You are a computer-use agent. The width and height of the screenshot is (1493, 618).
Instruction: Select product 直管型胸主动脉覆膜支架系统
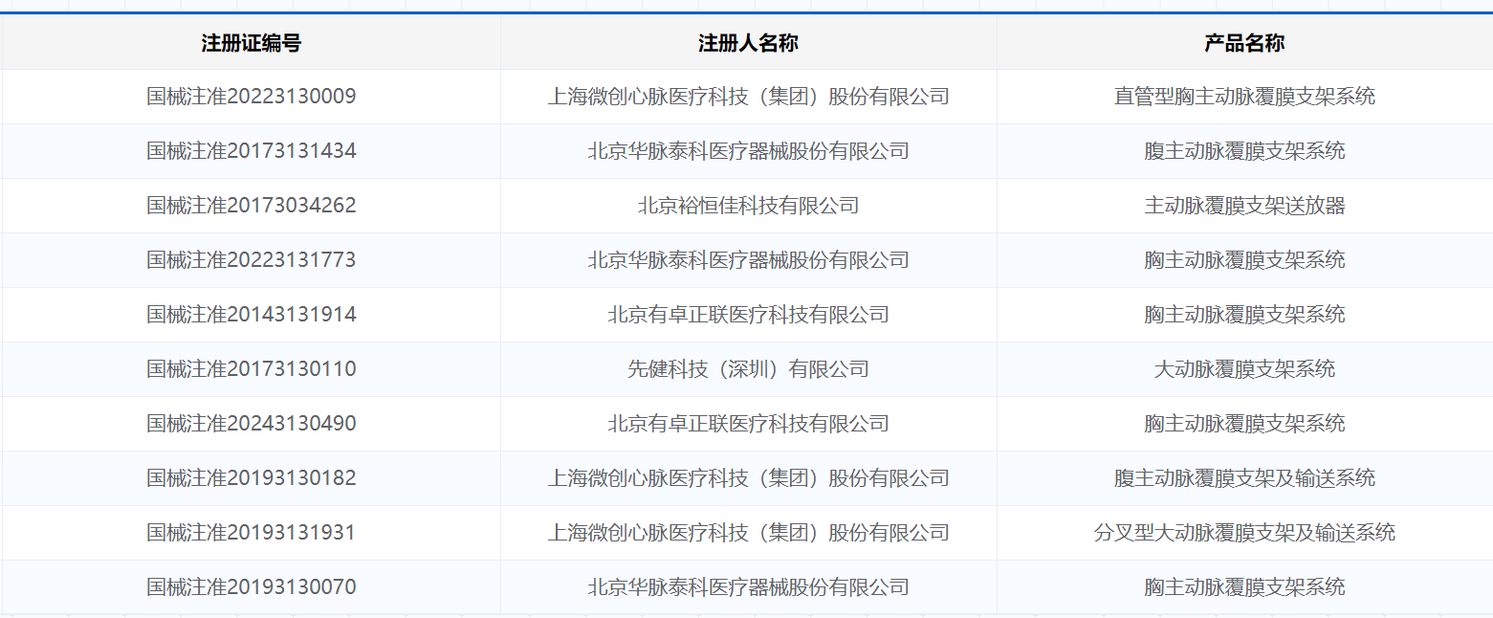(1244, 97)
